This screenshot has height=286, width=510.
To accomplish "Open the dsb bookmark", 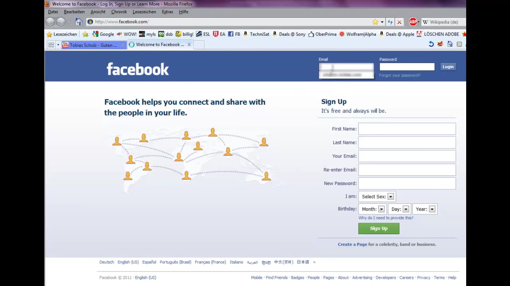I will click(165, 34).
